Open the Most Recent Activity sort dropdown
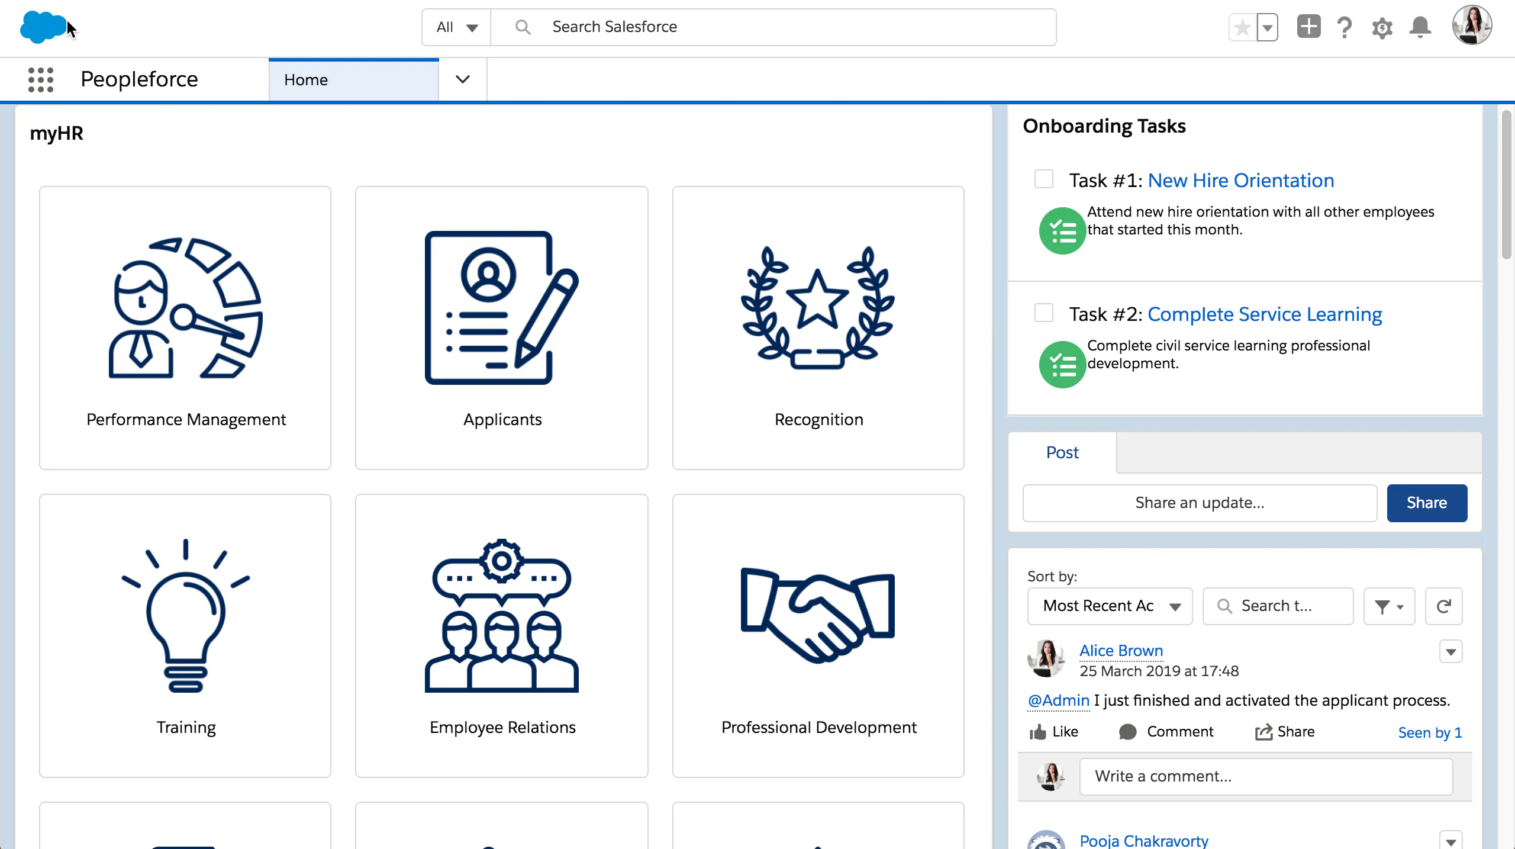The height and width of the screenshot is (849, 1515). [1110, 606]
